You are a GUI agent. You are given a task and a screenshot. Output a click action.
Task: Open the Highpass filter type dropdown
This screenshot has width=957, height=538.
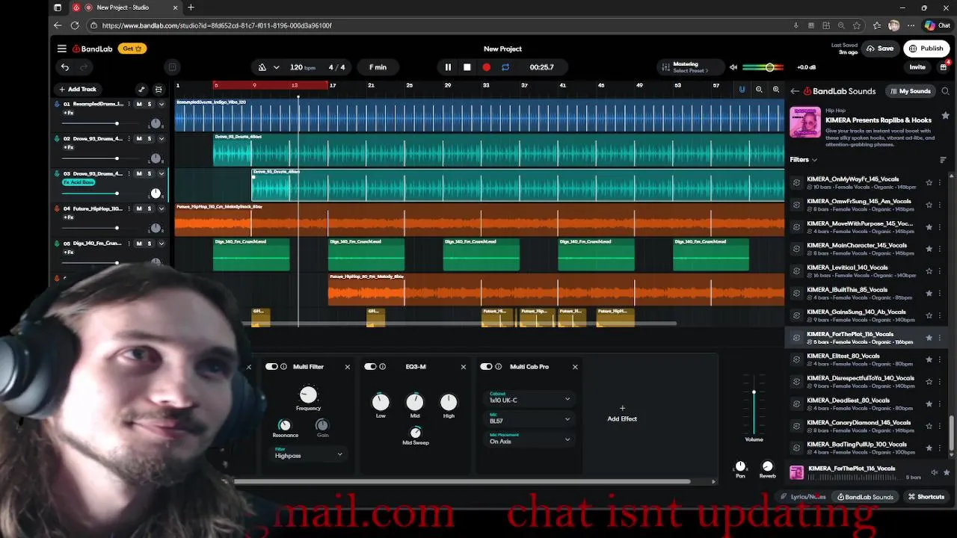(x=309, y=454)
